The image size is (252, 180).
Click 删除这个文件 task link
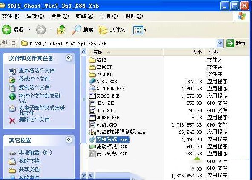[x=34, y=120]
